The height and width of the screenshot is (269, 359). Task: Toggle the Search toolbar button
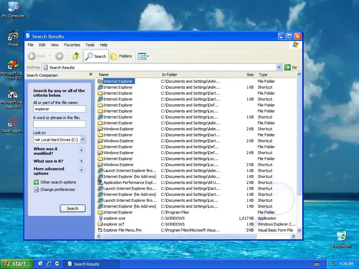[x=96, y=56]
